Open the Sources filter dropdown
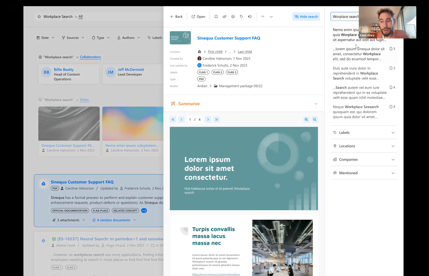 (73, 38)
